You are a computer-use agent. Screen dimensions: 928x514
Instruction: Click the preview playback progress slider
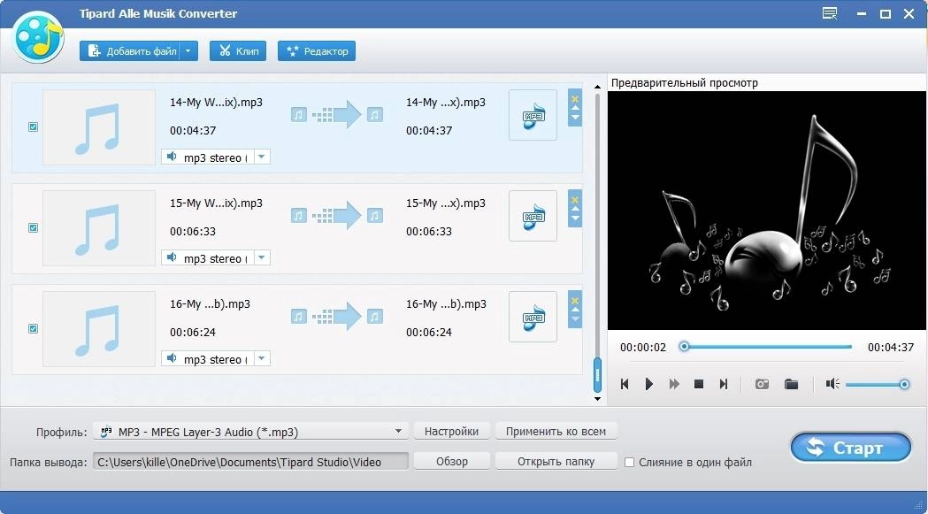coord(767,347)
